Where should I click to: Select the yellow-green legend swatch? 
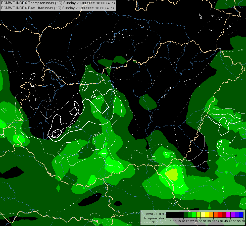click(199, 215)
